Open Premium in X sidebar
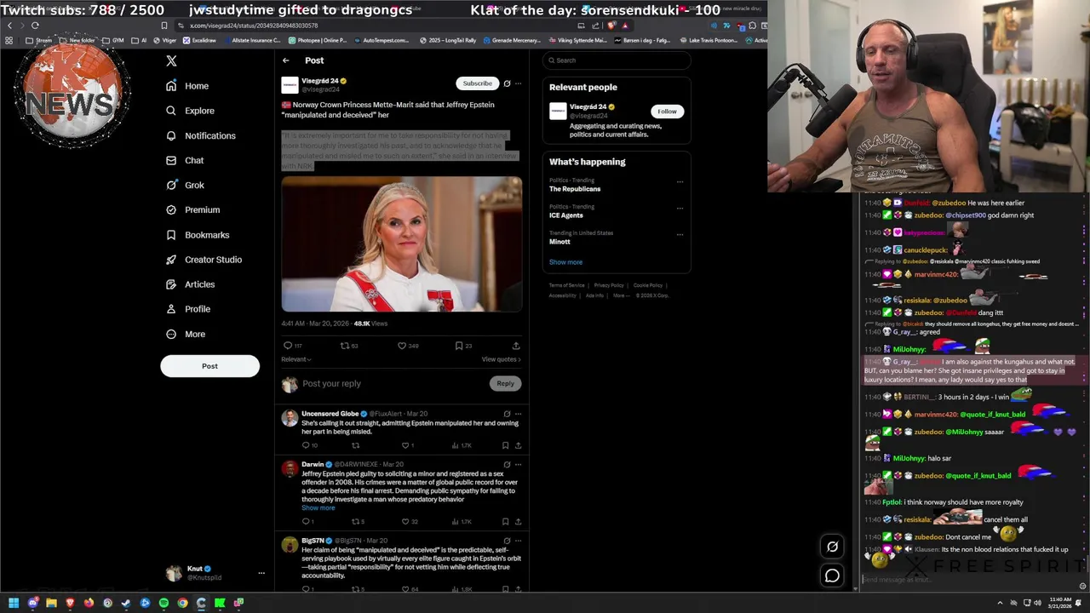Viewport: 1090px width, 613px height. [x=192, y=209]
